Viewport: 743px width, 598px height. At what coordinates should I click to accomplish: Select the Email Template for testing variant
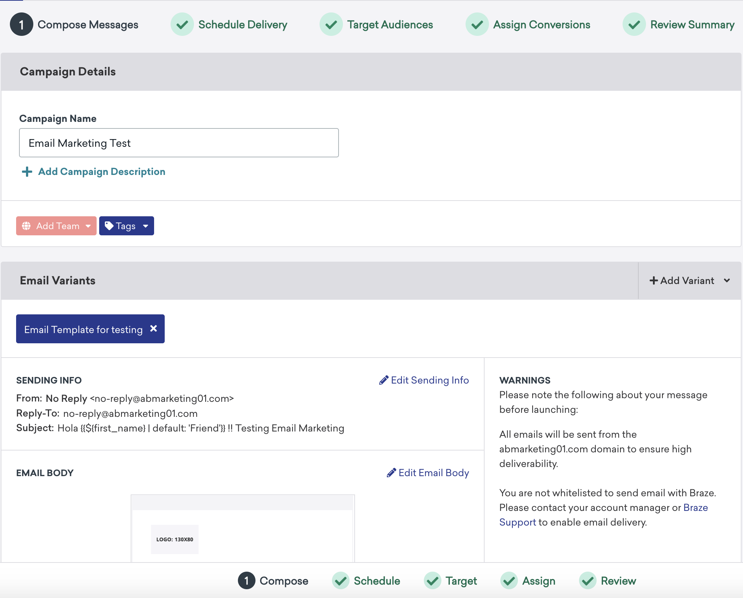pyautogui.click(x=83, y=329)
